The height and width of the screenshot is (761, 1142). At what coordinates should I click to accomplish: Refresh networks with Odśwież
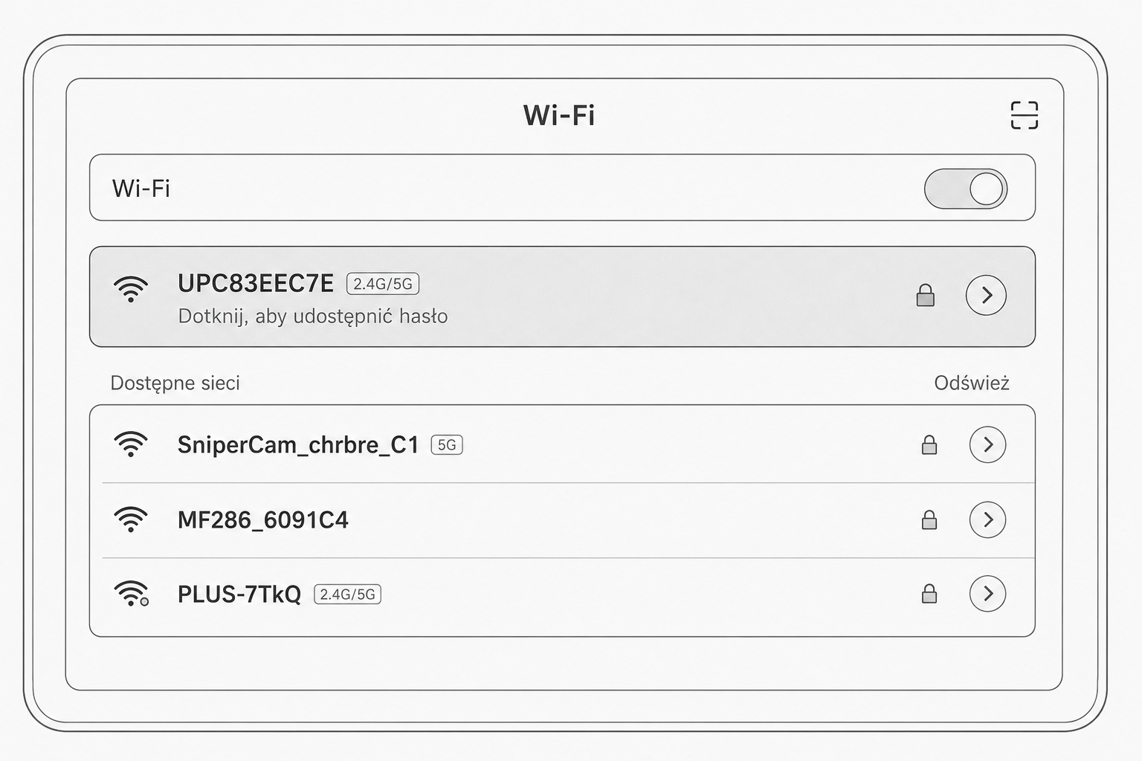pyautogui.click(x=971, y=383)
